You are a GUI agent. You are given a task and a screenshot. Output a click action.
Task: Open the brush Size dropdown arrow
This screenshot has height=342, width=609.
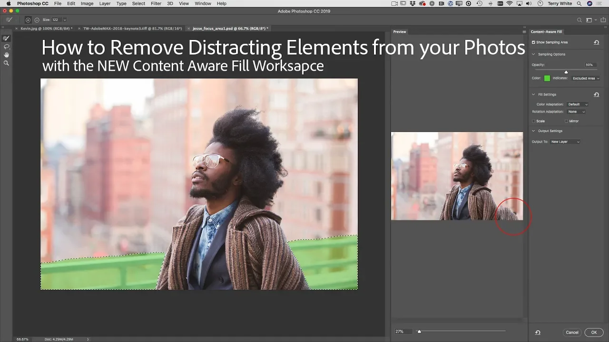(65, 20)
